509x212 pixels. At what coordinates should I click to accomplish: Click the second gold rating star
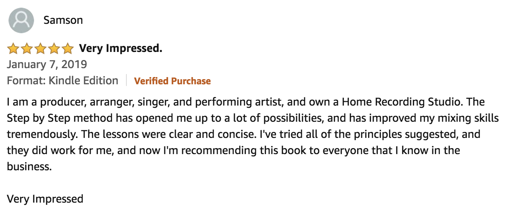(27, 49)
